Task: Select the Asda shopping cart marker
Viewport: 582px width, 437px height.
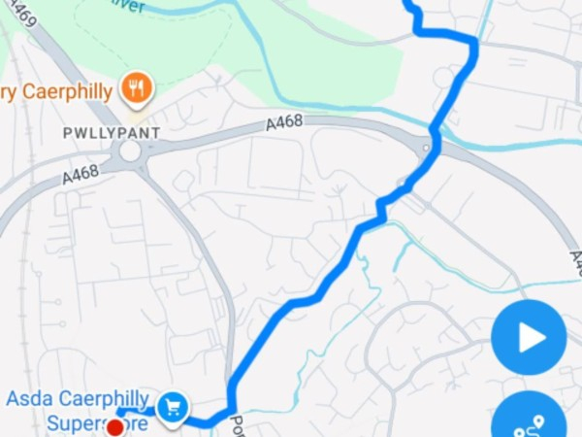Action: [173, 409]
